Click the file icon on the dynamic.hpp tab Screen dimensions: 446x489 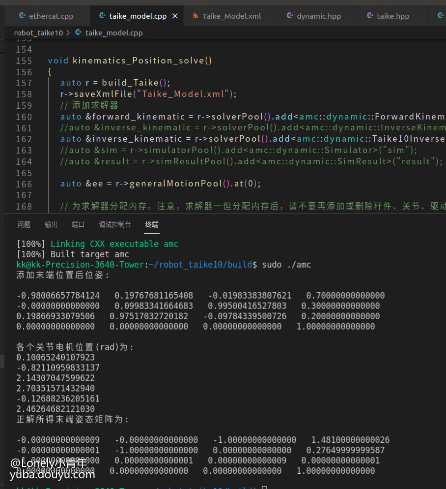(290, 16)
